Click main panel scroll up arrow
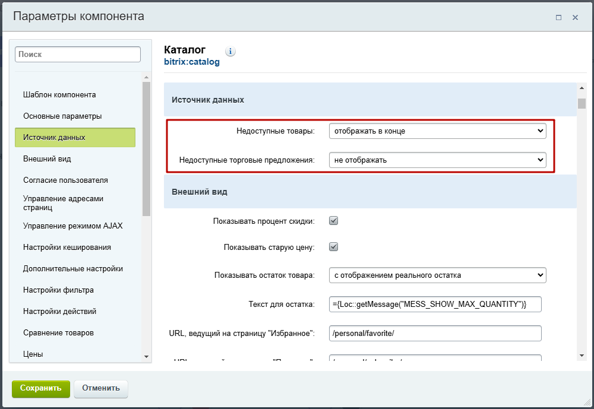This screenshot has height=409, width=594. click(582, 88)
